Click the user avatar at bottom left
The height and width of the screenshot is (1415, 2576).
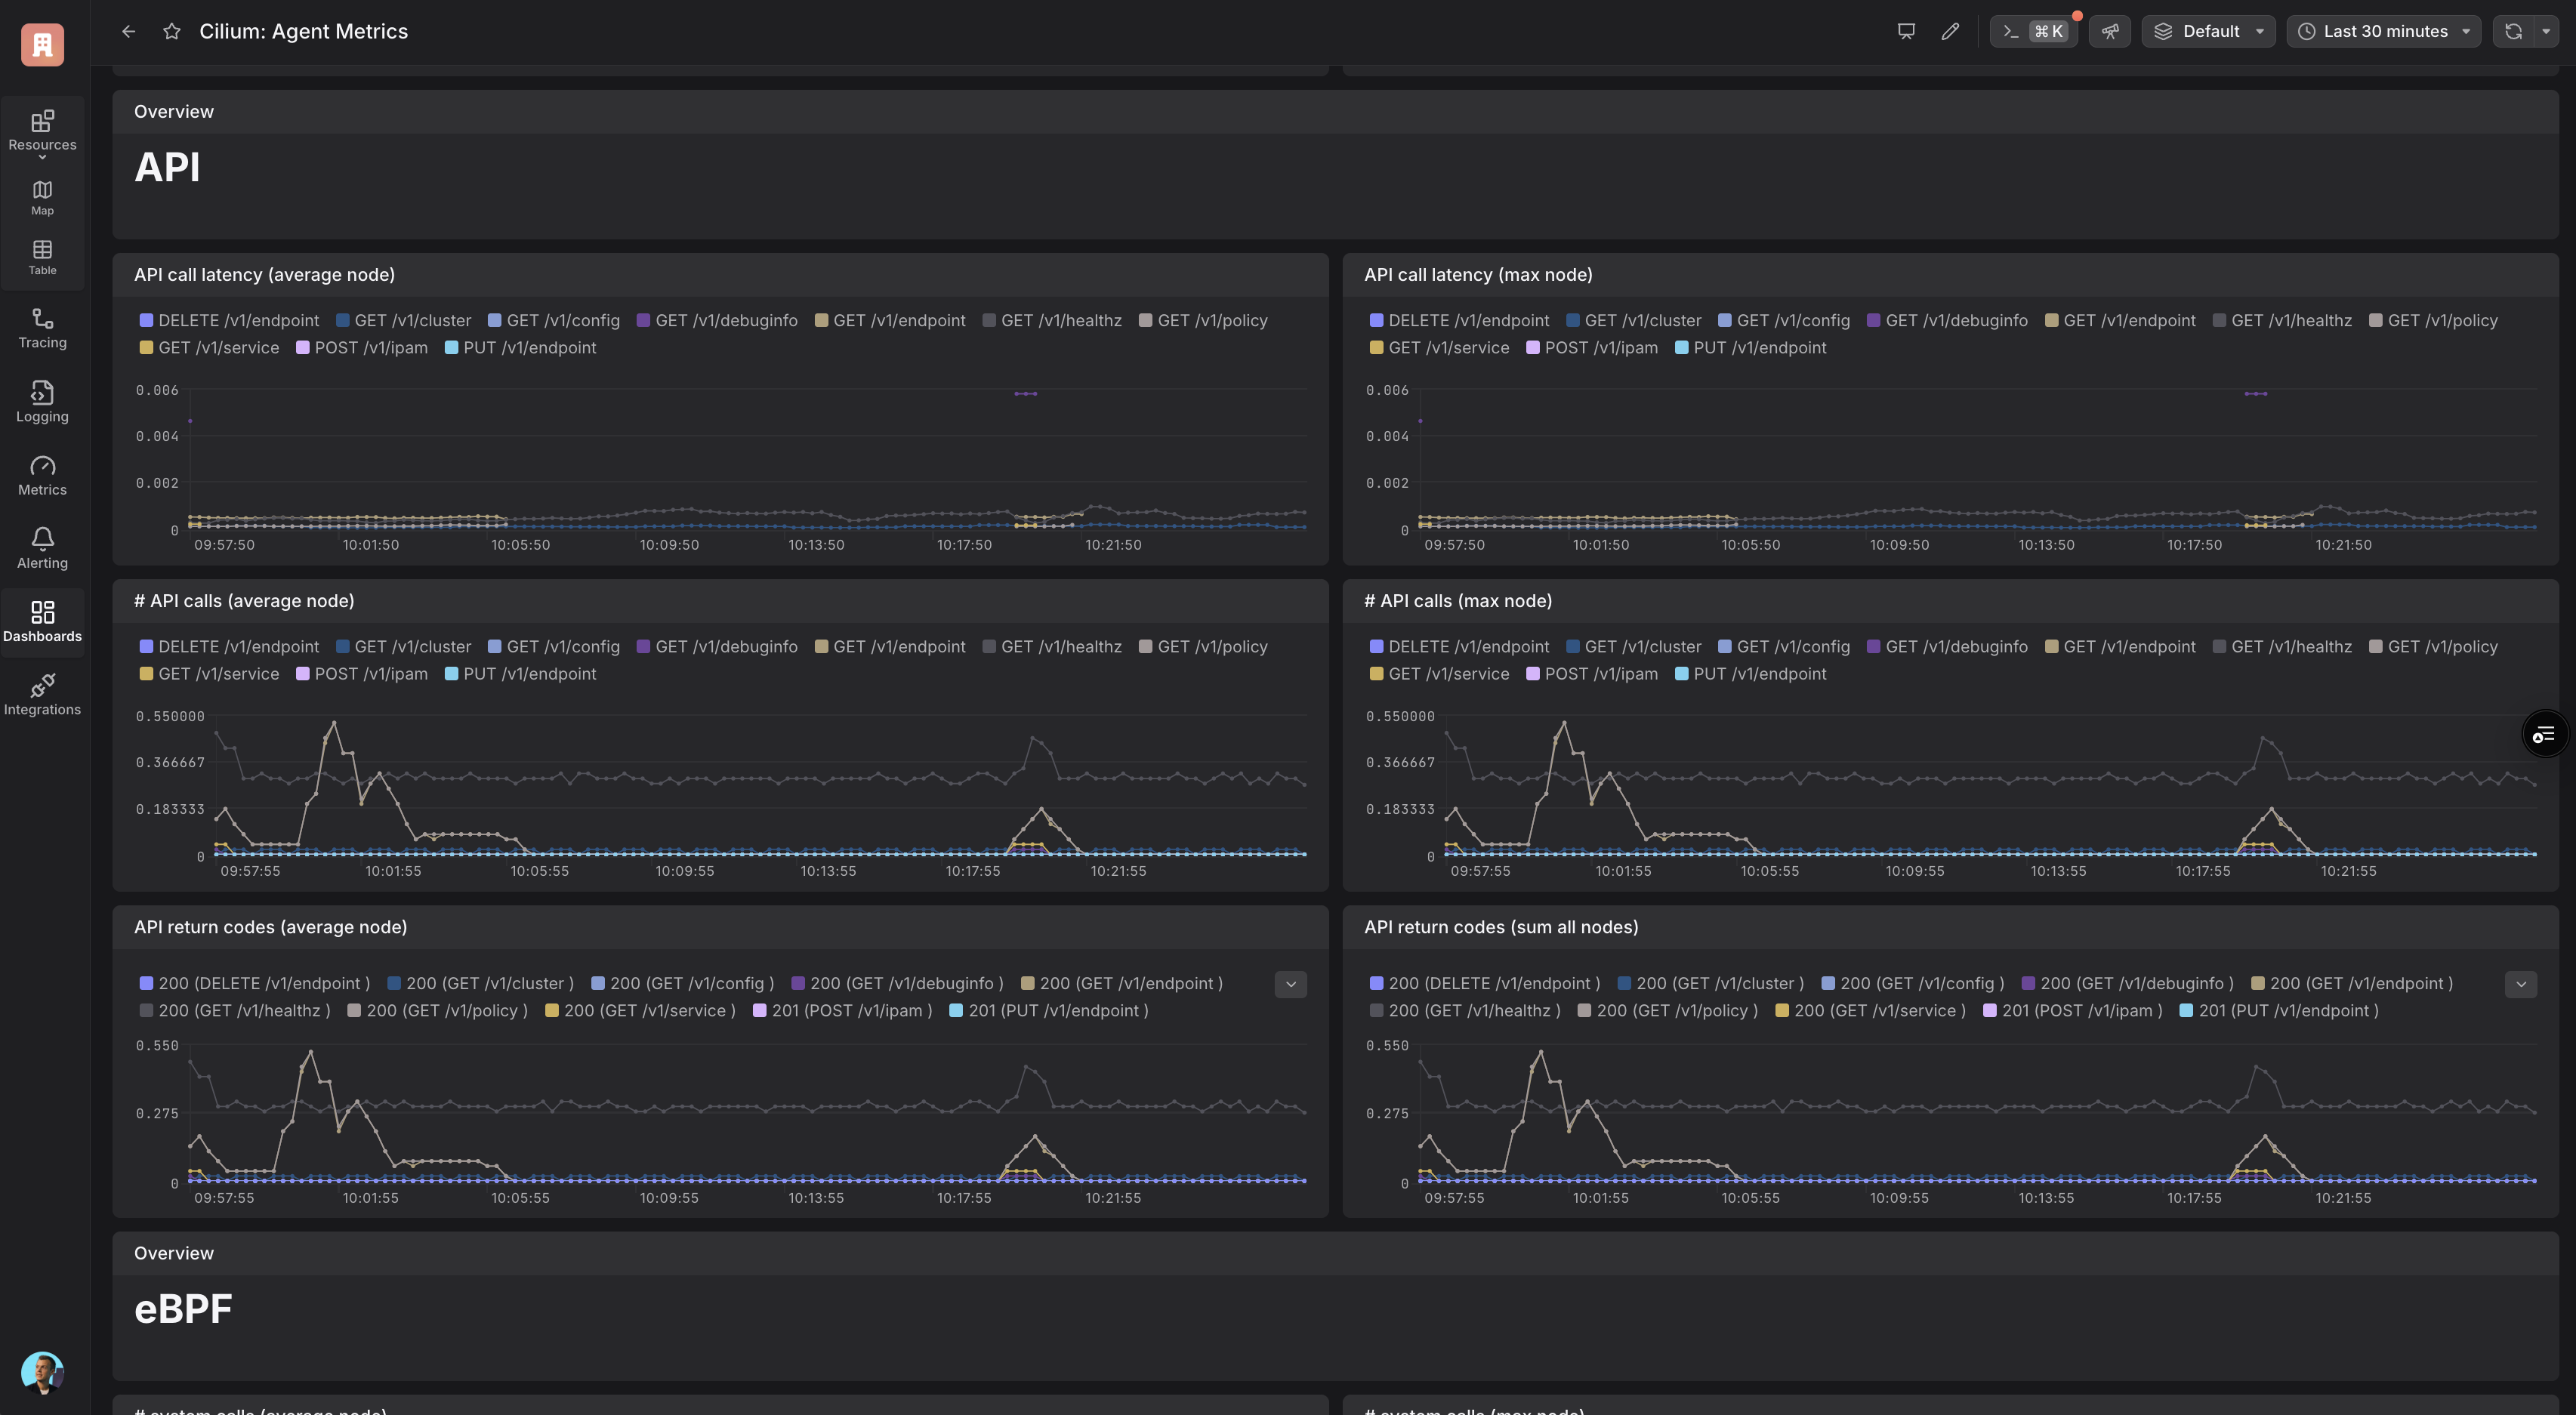42,1372
